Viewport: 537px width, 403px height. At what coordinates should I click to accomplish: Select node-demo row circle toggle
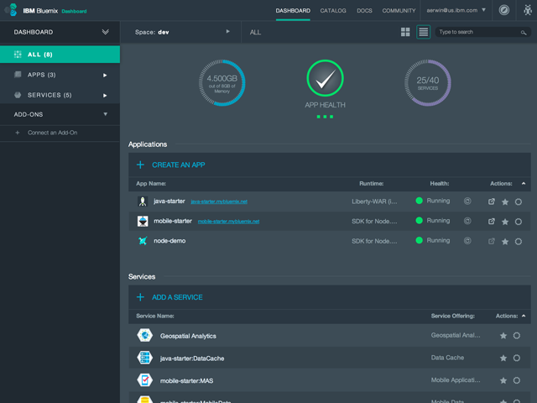coord(519,242)
